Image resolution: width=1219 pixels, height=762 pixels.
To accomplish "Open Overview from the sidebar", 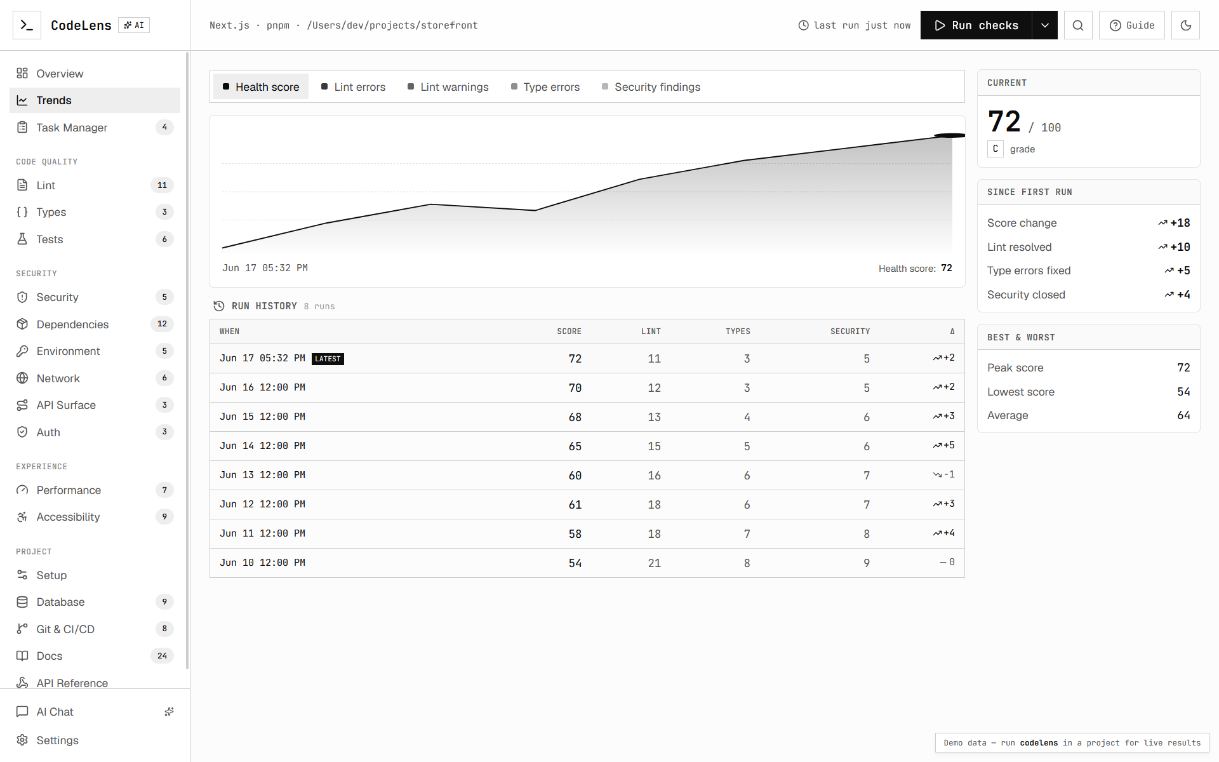I will tap(95, 74).
